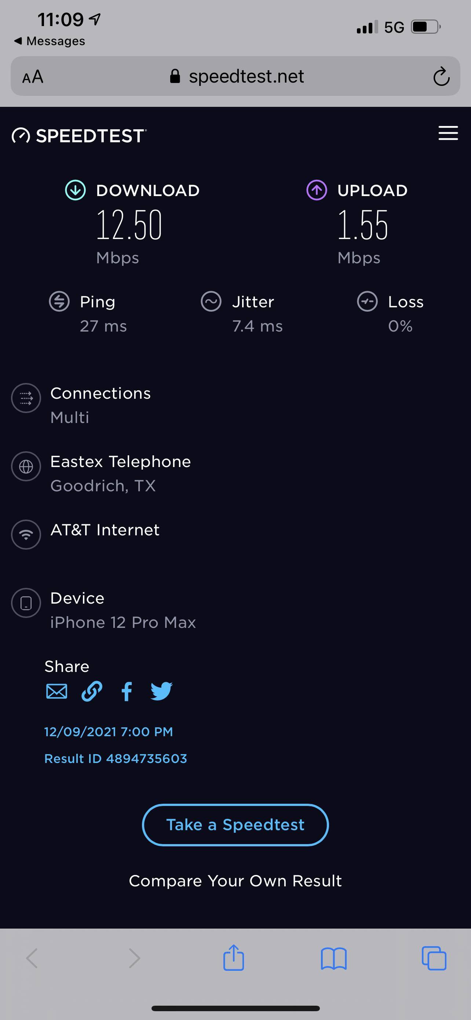
Task: Show all open Safari tabs
Action: (434, 959)
